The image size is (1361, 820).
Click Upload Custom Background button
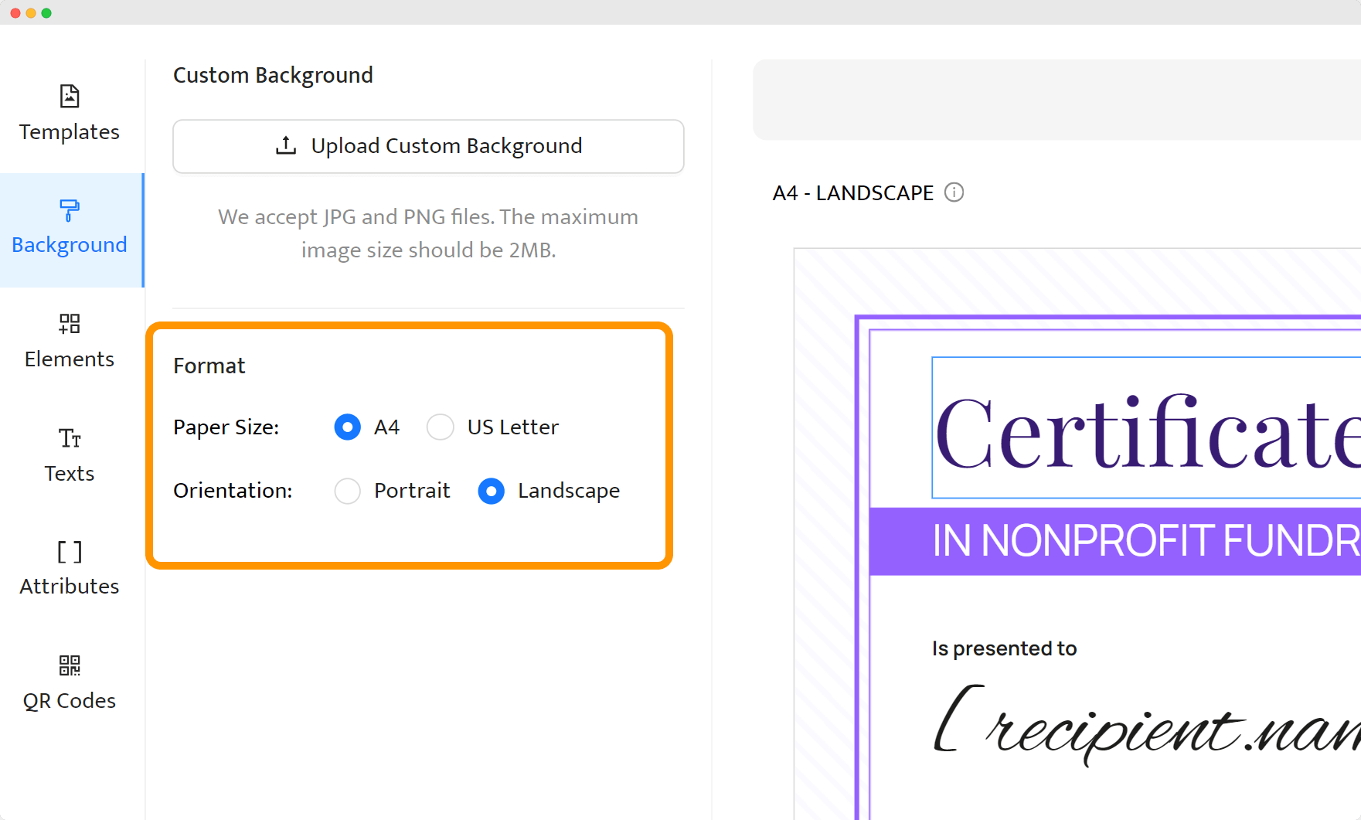tap(428, 146)
